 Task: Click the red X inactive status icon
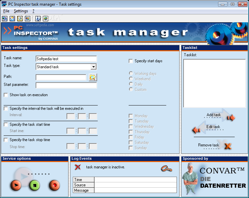point(78,167)
